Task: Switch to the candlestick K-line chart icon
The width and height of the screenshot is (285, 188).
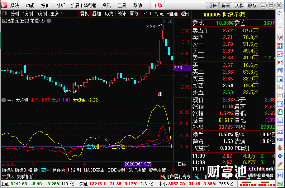Action: (x=280, y=62)
